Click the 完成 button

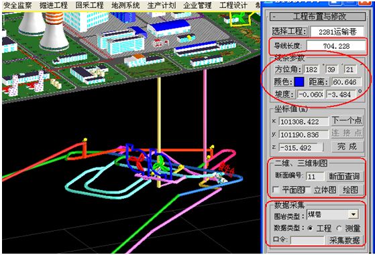coord(347,147)
